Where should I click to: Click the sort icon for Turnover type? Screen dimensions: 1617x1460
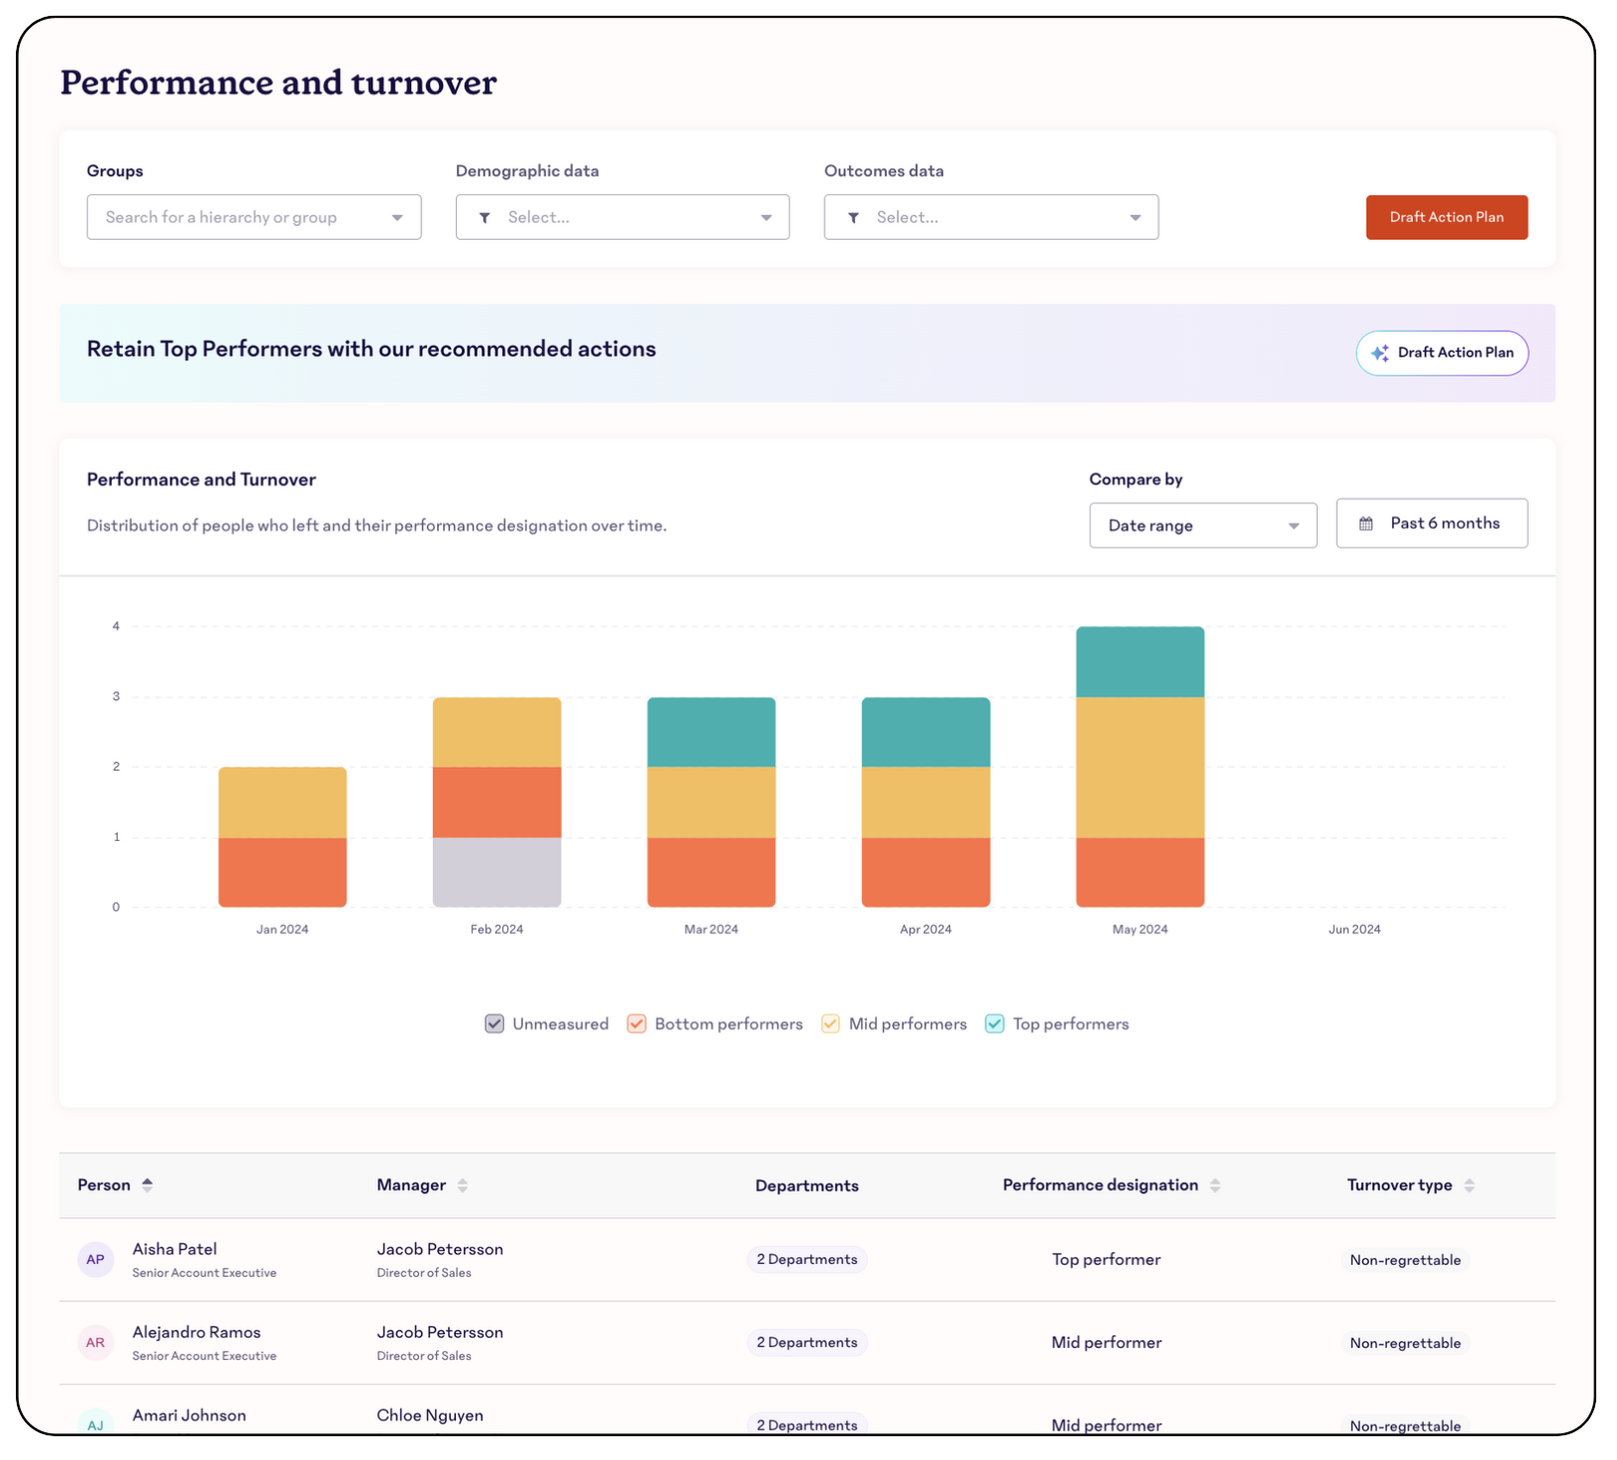(x=1470, y=1186)
